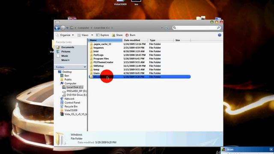Image resolution: width=274 pixels, height=154 pixels.
Task: Open the recent pages dropdown arrow
Action: coord(67,28)
